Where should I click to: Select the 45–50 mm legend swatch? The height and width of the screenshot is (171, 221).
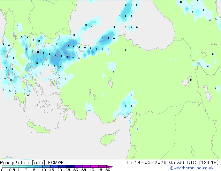pyautogui.click(x=102, y=166)
